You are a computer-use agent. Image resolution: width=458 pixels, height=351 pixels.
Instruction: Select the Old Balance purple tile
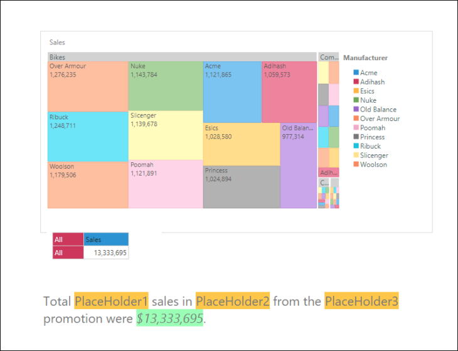pos(298,165)
